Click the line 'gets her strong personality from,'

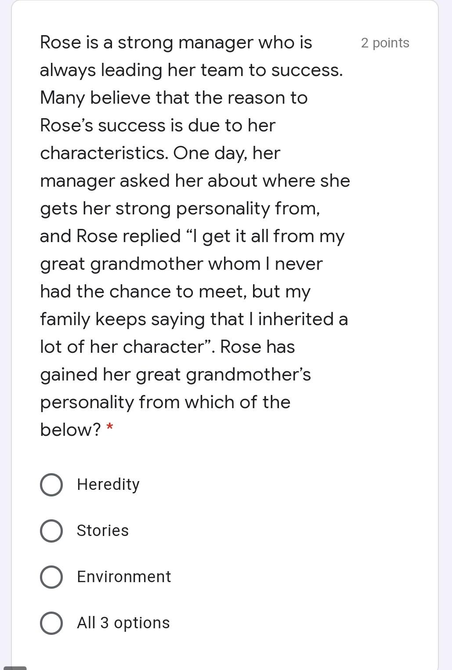(x=180, y=209)
